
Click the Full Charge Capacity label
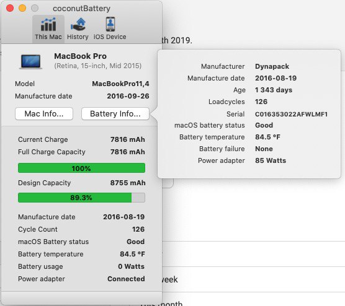coord(52,152)
